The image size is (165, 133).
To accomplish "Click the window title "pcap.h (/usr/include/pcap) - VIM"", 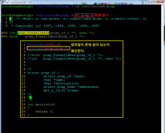I will [18, 2].
